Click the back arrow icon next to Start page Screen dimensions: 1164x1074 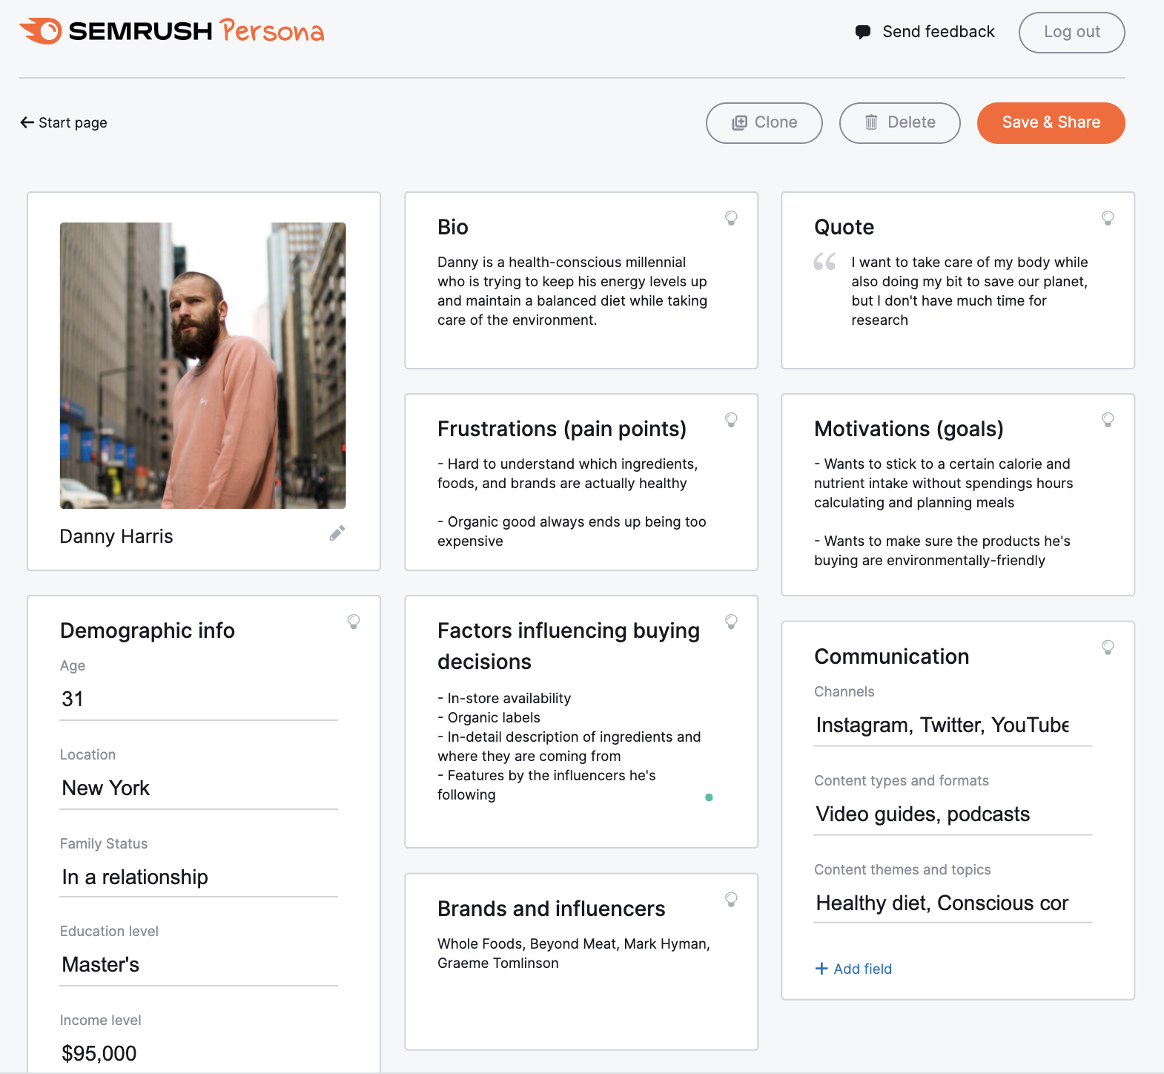point(27,122)
